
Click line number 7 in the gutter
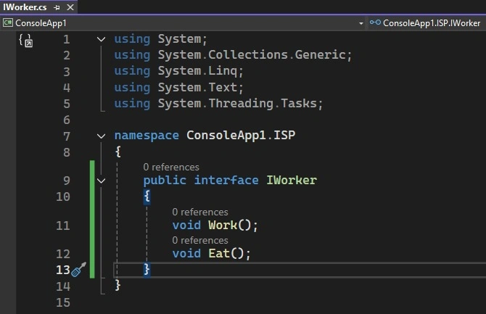(x=67, y=136)
